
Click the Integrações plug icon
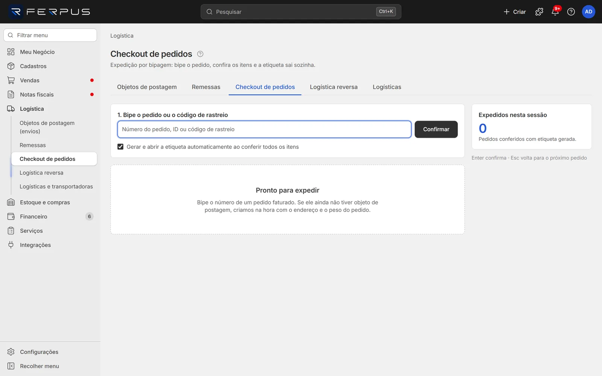tap(11, 245)
